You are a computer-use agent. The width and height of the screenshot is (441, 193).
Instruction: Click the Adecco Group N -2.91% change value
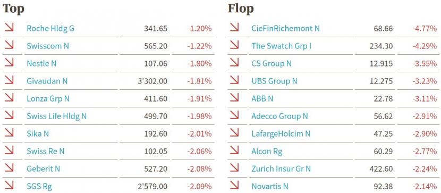(425, 116)
